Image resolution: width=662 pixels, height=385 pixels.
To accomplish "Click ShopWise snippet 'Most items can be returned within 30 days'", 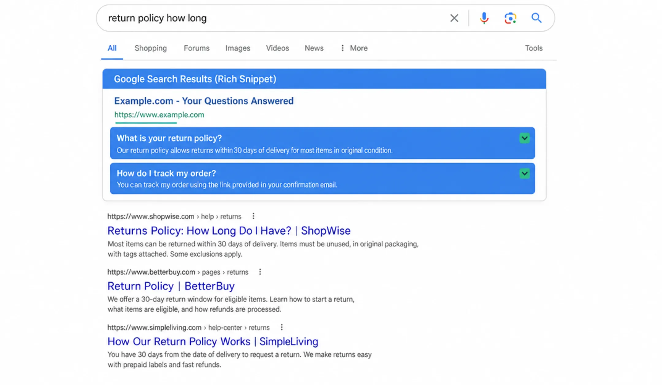I will tap(263, 249).
